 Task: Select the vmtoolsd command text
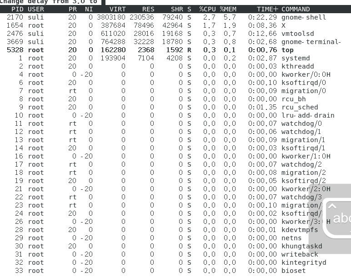click(x=297, y=34)
